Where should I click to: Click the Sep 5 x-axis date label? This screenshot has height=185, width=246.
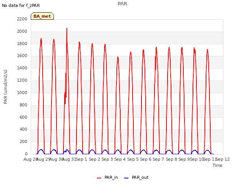(x=133, y=159)
